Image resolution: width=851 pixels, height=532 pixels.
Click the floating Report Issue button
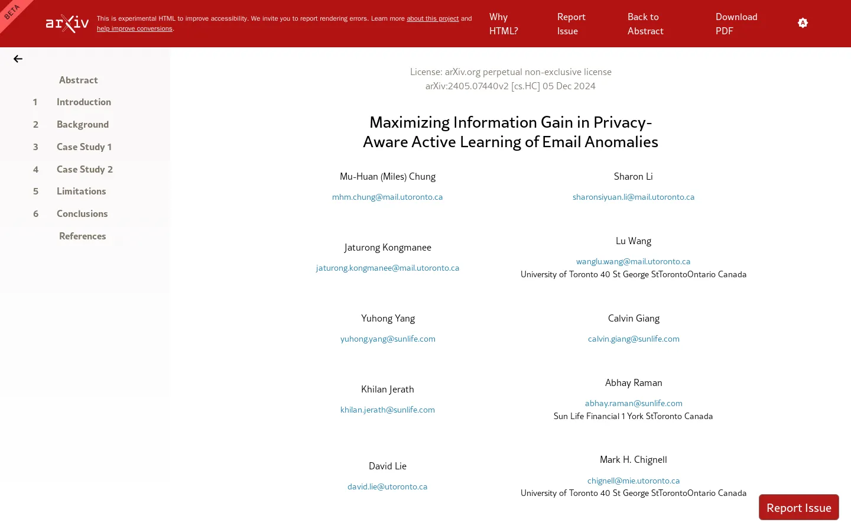pyautogui.click(x=798, y=507)
